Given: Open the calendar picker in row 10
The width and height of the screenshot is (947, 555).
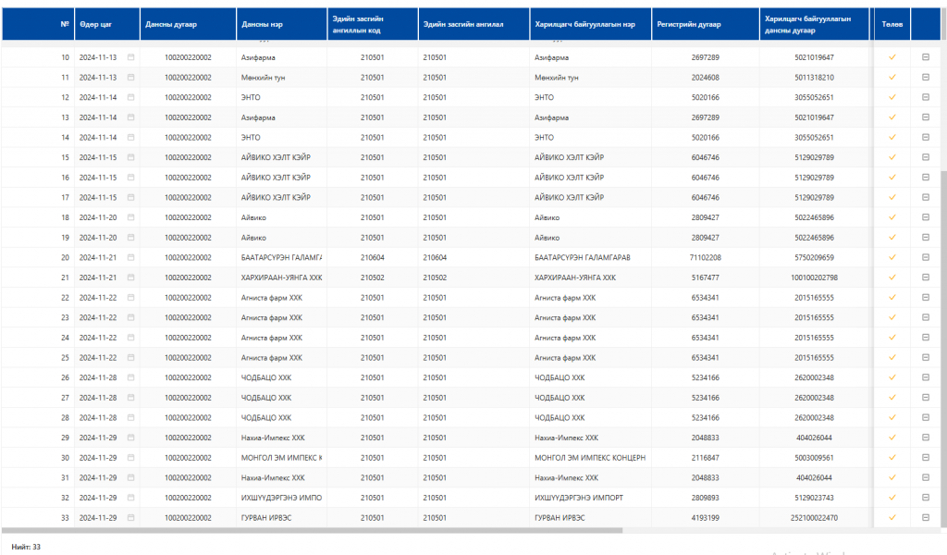Looking at the screenshot, I should click(x=130, y=57).
